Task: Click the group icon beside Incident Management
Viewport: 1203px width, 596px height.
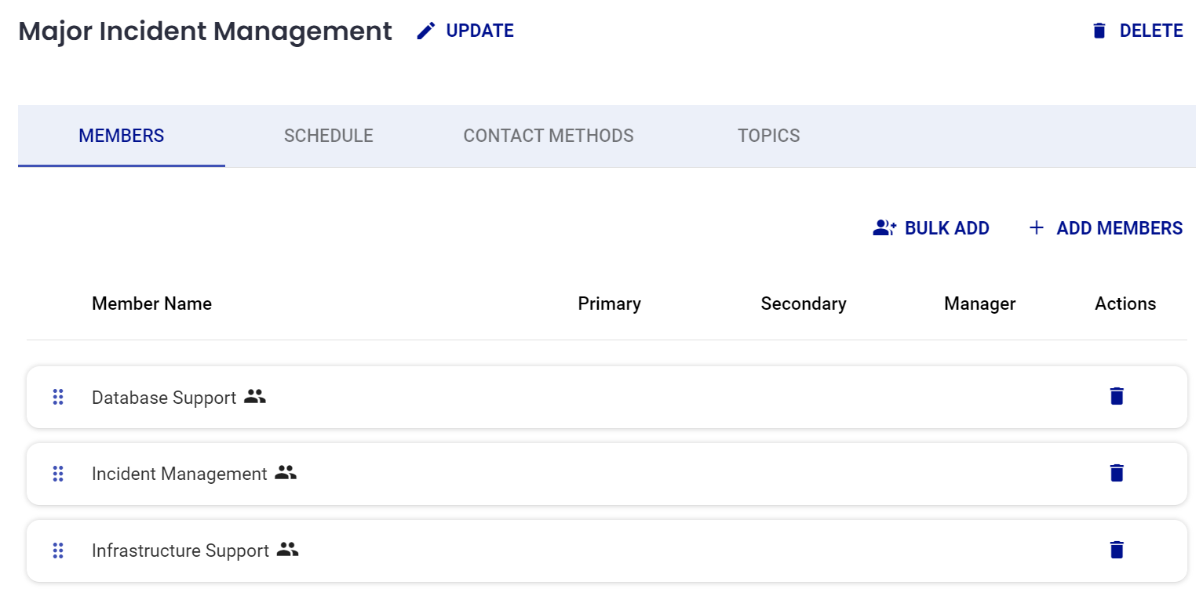Action: (286, 474)
